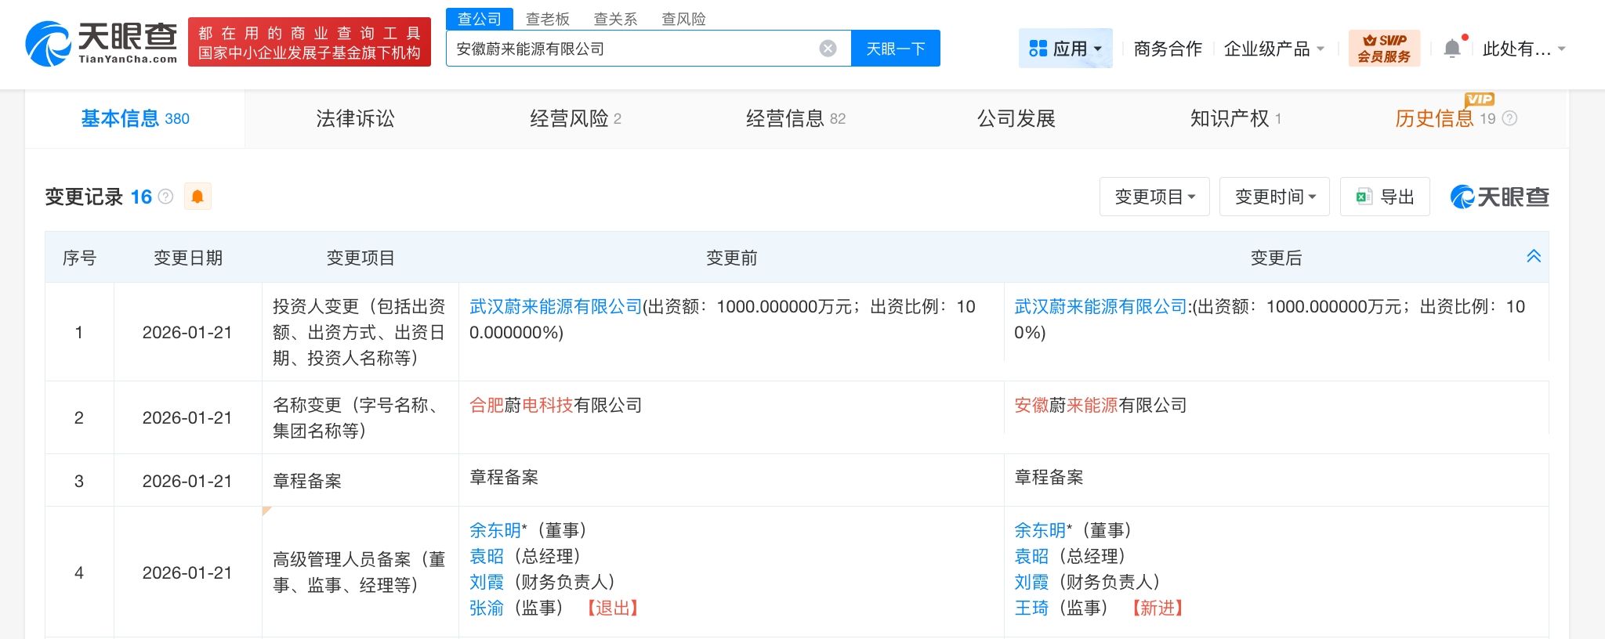
Task: Click the 合肥蔚电科技有限公司 former name text
Action: pyautogui.click(x=556, y=406)
